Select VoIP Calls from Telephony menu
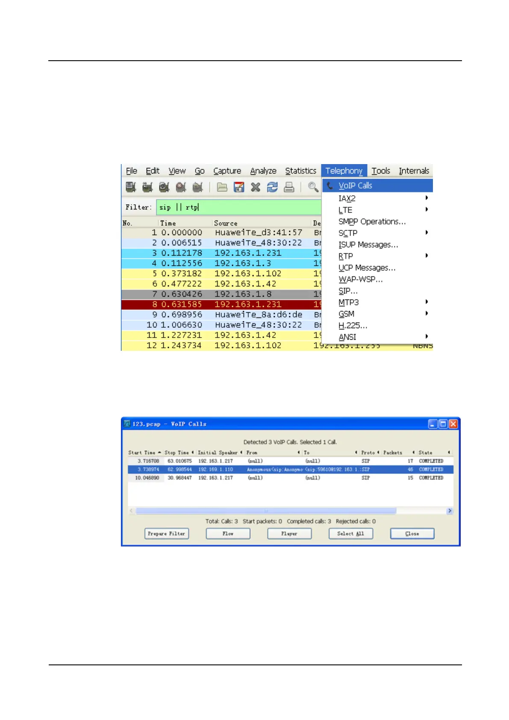 click(378, 185)
